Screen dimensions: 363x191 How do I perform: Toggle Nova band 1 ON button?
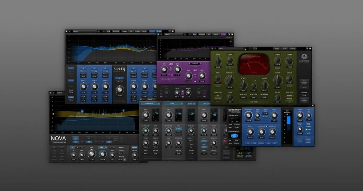tap(76, 142)
